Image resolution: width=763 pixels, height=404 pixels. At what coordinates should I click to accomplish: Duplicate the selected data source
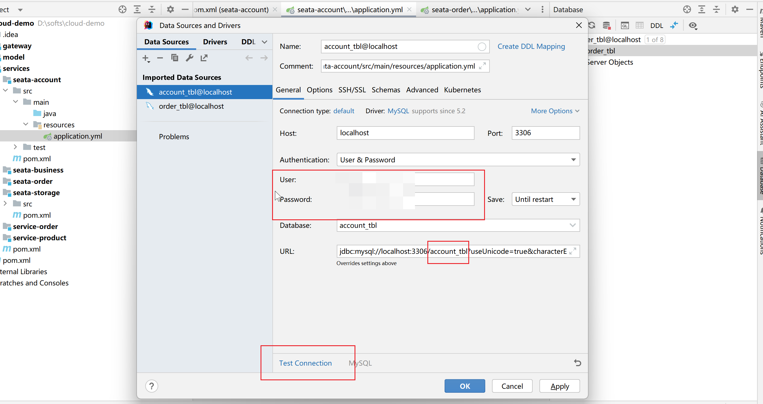tap(175, 58)
